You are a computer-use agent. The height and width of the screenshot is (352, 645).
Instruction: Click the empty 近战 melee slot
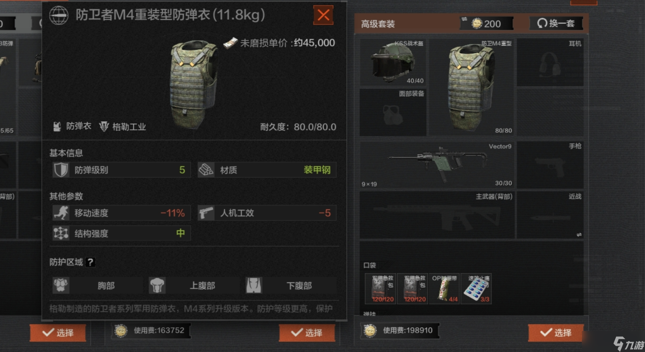point(550,215)
